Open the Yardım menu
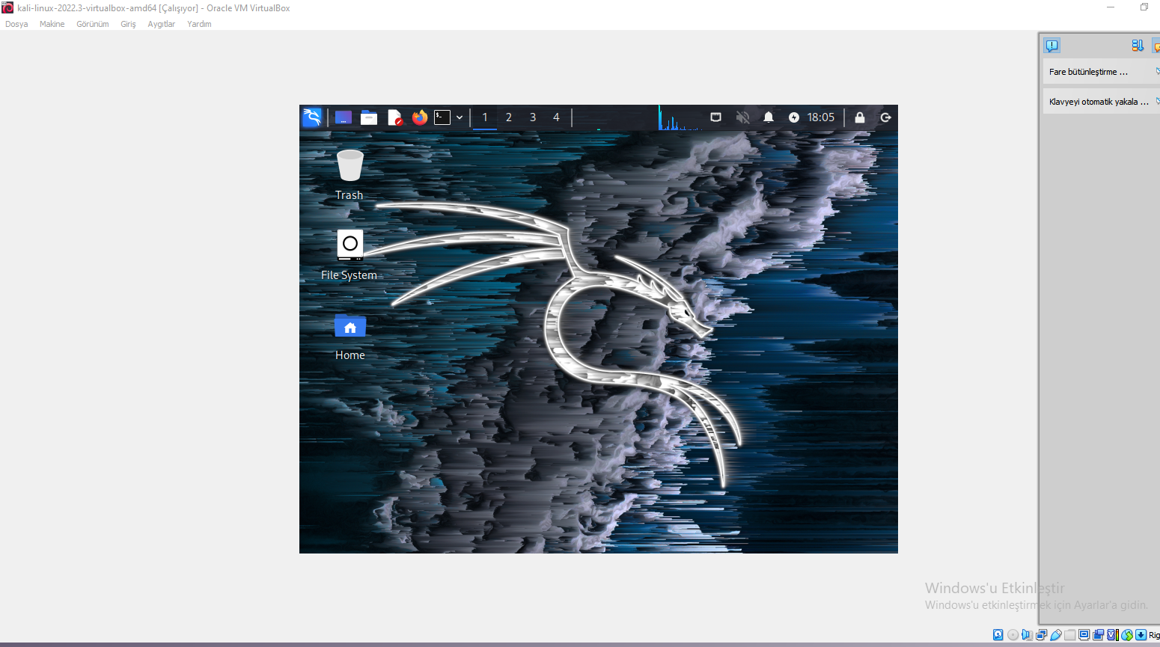 (x=199, y=24)
